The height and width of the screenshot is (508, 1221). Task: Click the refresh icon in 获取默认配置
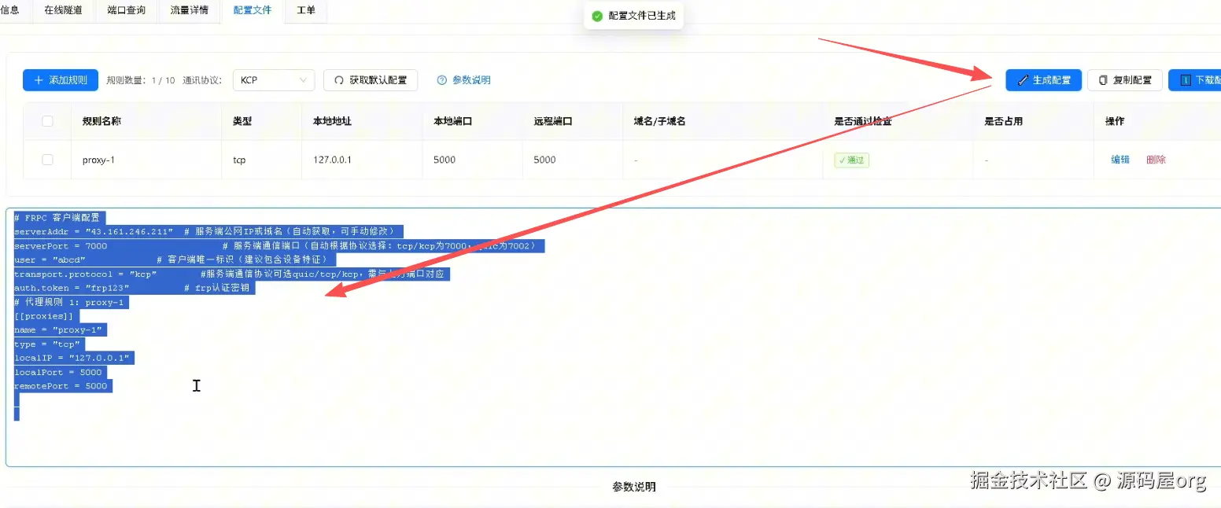[x=339, y=80]
